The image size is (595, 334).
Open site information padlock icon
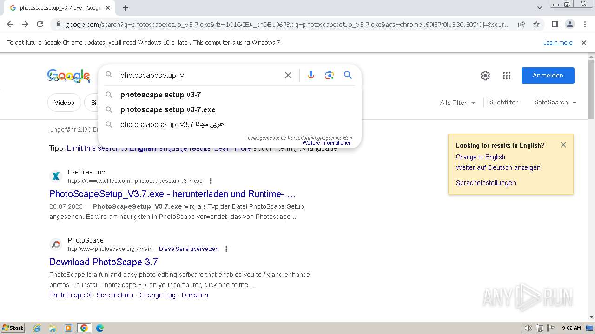[x=58, y=25]
